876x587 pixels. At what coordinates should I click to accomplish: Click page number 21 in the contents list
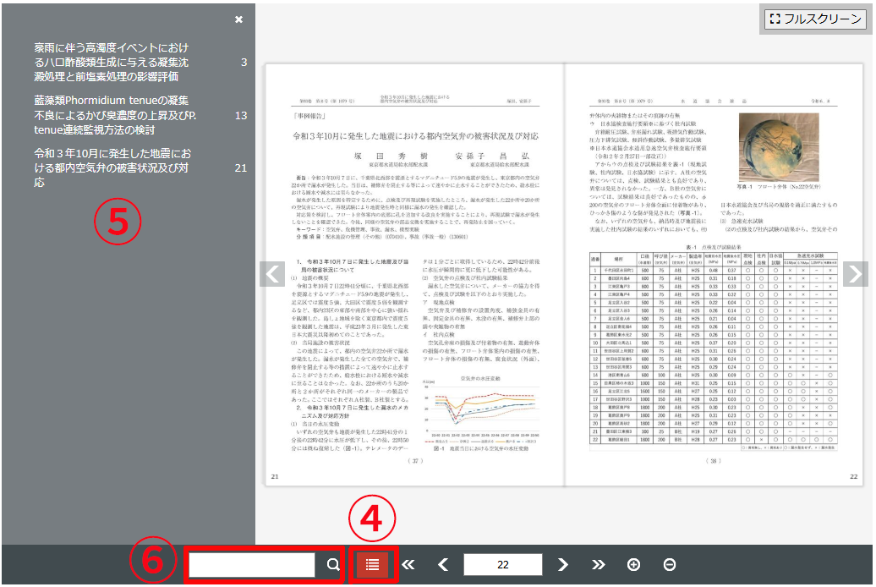pos(241,167)
